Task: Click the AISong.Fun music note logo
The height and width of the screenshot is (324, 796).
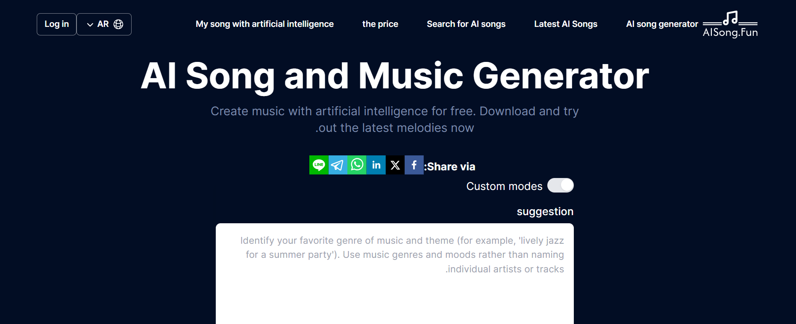Action: tap(730, 24)
